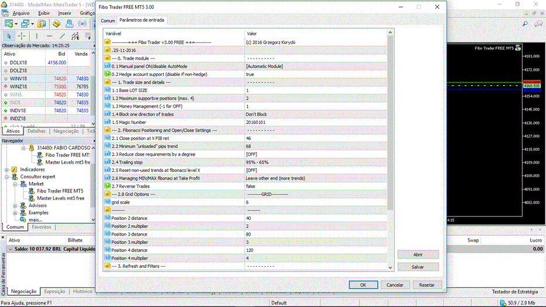Image resolution: width=546 pixels, height=307 pixels.
Task: Open the Arquivo menu
Action: point(21,13)
